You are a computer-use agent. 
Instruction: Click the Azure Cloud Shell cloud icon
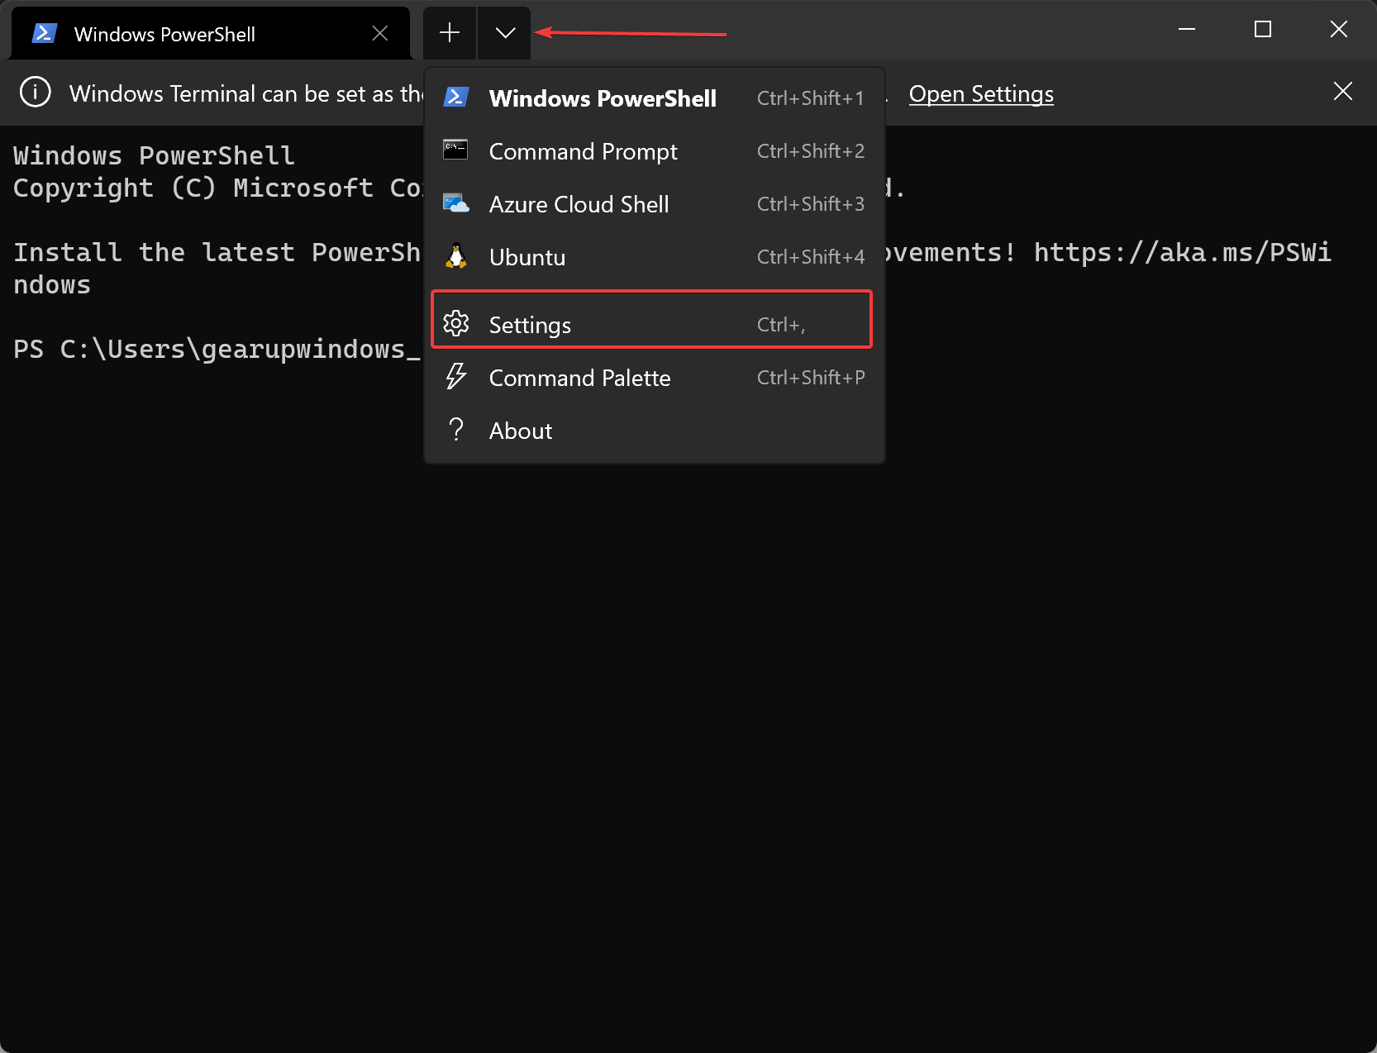(456, 202)
